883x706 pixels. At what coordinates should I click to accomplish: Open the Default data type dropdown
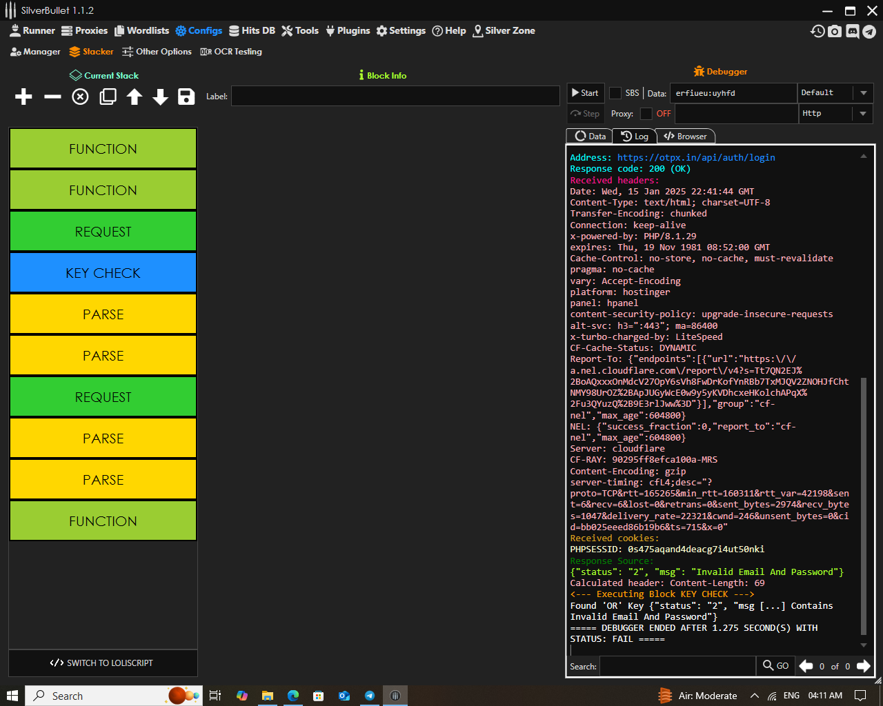click(x=835, y=93)
